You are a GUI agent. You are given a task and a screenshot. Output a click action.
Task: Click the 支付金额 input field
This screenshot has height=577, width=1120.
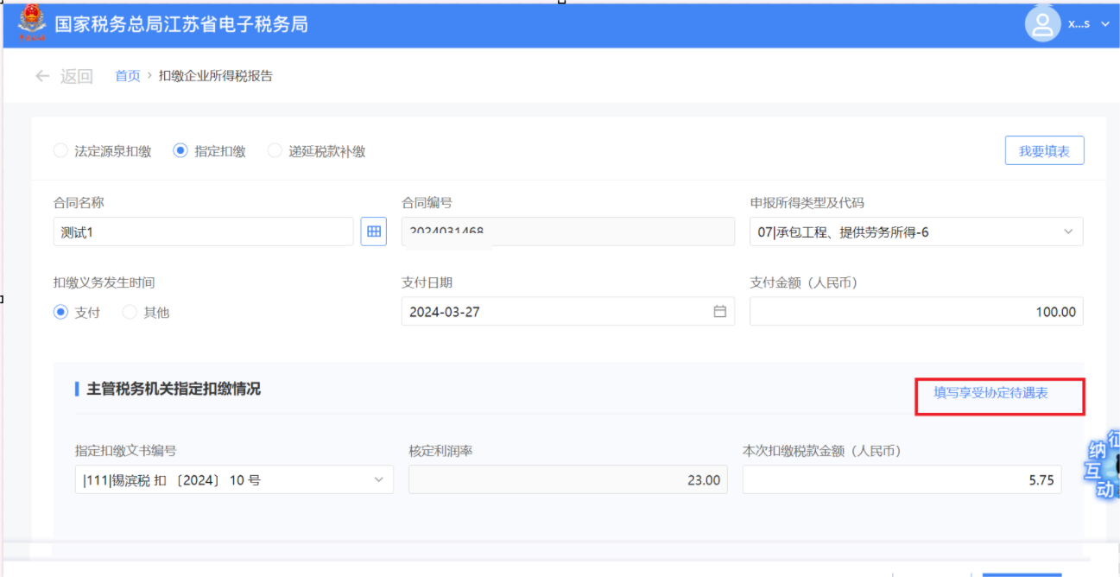(x=915, y=312)
